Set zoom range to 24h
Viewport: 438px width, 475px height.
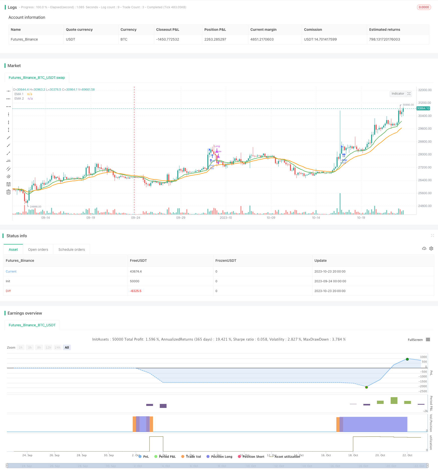click(58, 347)
